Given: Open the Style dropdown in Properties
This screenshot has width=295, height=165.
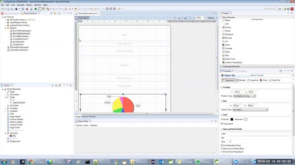Looking at the screenshot, I should coord(229,142).
